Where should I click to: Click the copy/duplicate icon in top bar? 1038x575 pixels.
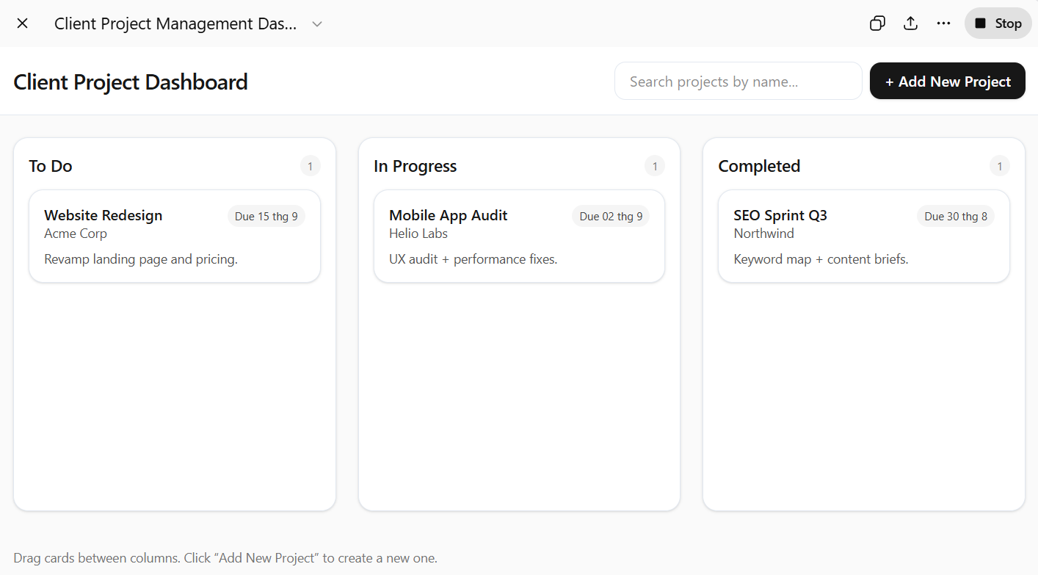click(877, 23)
